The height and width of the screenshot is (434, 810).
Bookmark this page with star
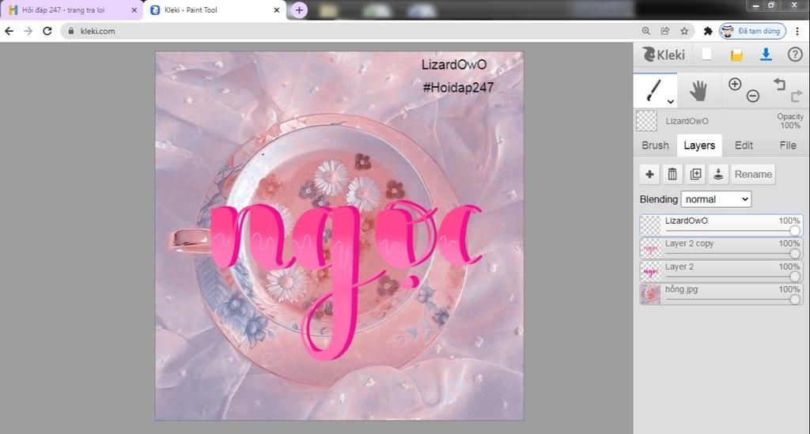click(x=684, y=31)
